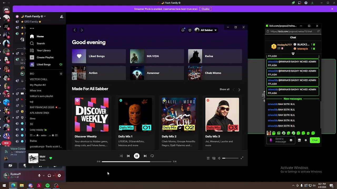The width and height of the screenshot is (337, 189).
Task: Toggle shuffle in Spotify player
Action: point(121,156)
